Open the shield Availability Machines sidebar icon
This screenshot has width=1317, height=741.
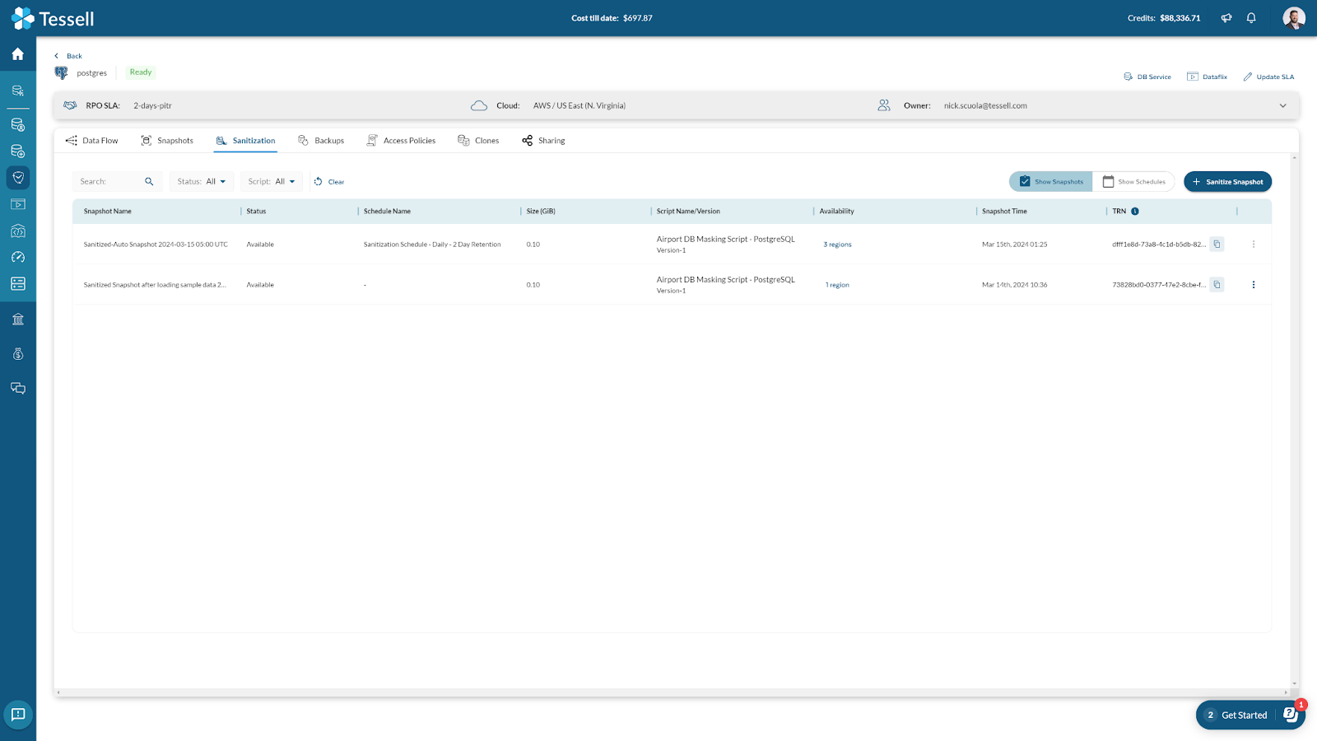pos(17,177)
